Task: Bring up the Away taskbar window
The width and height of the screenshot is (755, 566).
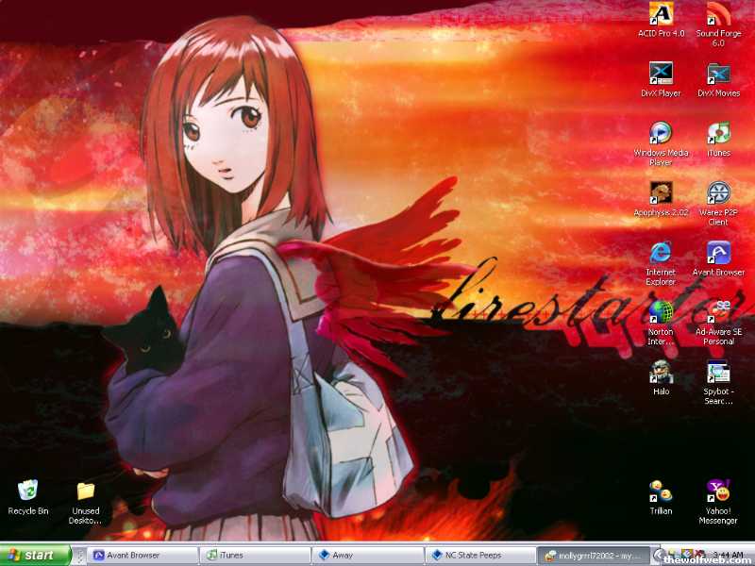Action: pyautogui.click(x=368, y=556)
